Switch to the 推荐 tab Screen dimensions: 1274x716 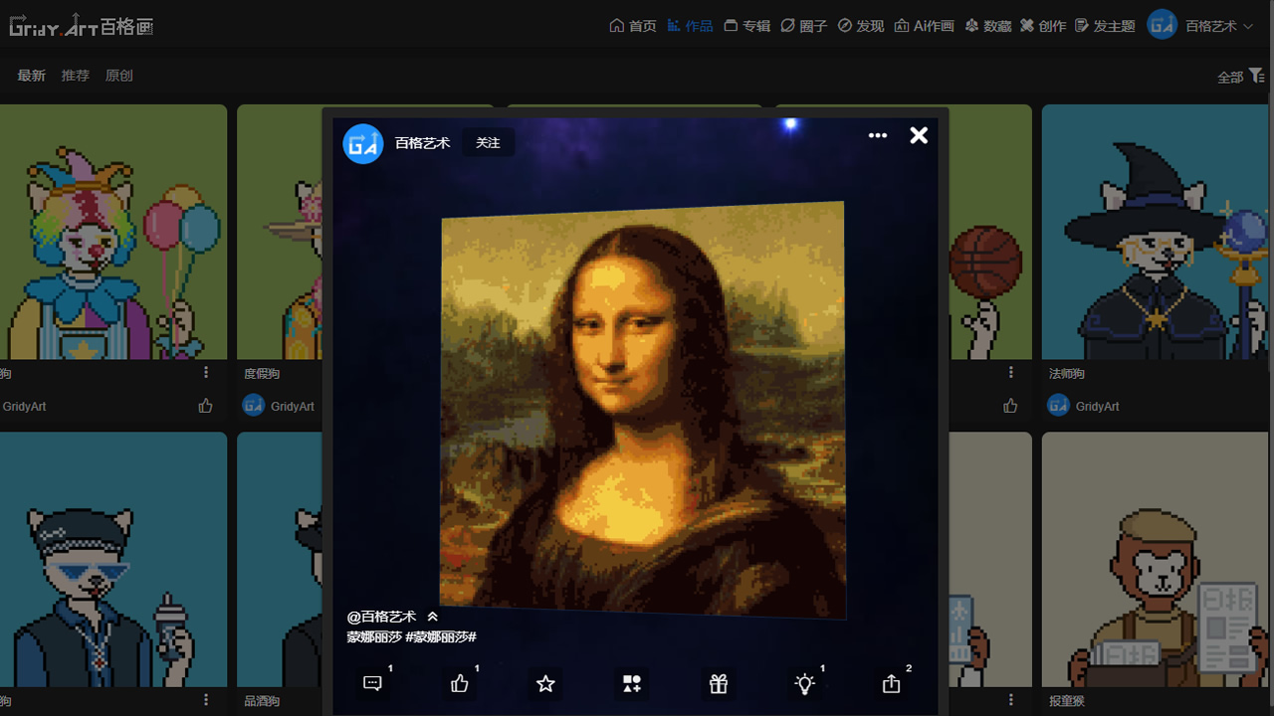tap(76, 76)
